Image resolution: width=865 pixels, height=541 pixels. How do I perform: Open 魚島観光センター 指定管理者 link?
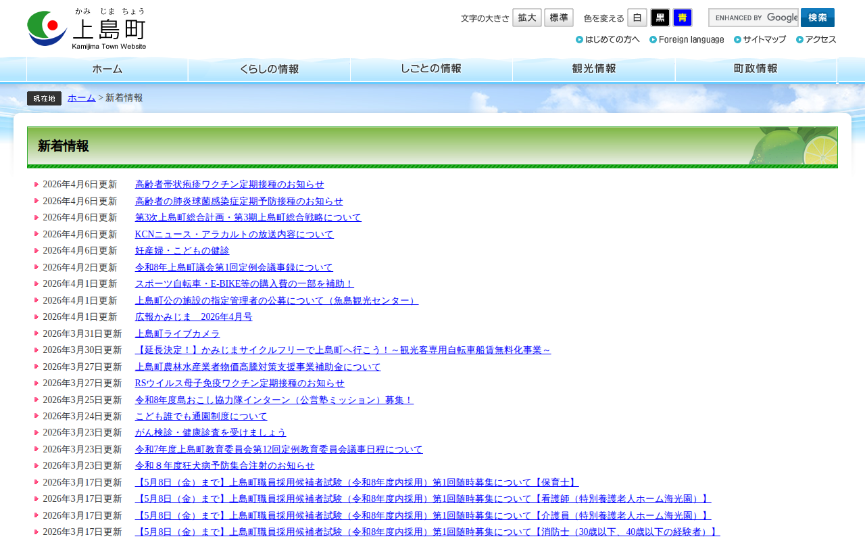tap(276, 301)
